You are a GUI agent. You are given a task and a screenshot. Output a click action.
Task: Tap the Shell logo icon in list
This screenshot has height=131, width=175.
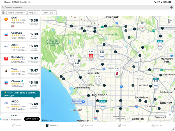6,19
